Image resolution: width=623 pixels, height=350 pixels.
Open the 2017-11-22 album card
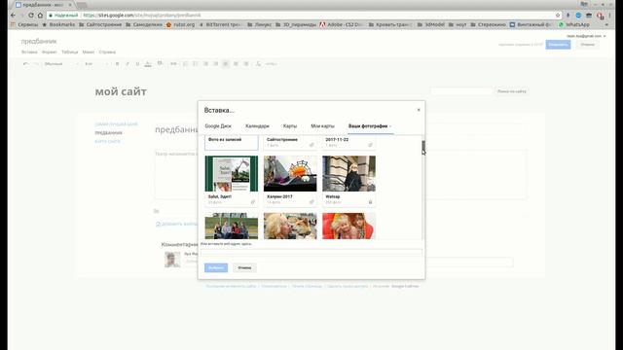pyautogui.click(x=348, y=143)
